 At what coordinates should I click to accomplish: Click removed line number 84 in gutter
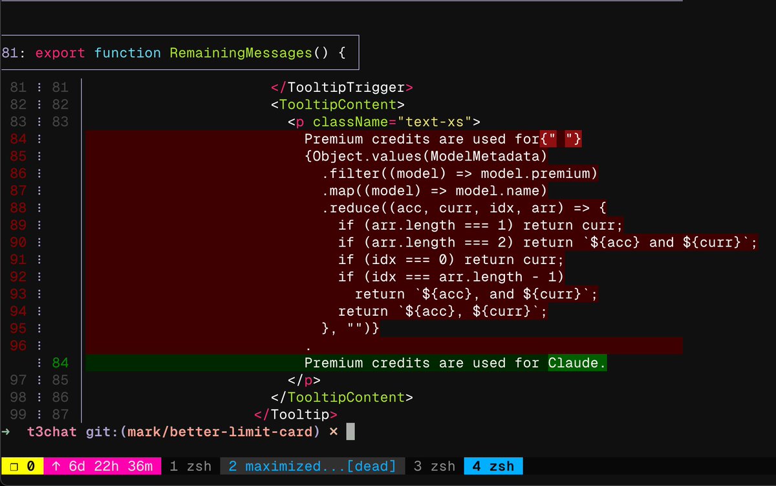pos(18,138)
